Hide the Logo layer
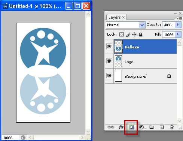 point(109,61)
